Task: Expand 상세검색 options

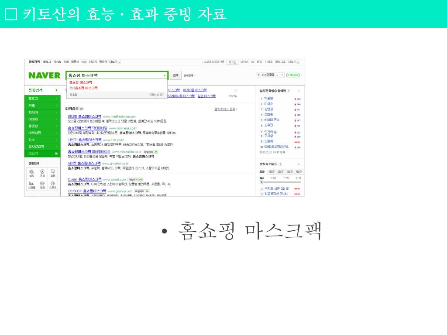Action: coord(189,75)
